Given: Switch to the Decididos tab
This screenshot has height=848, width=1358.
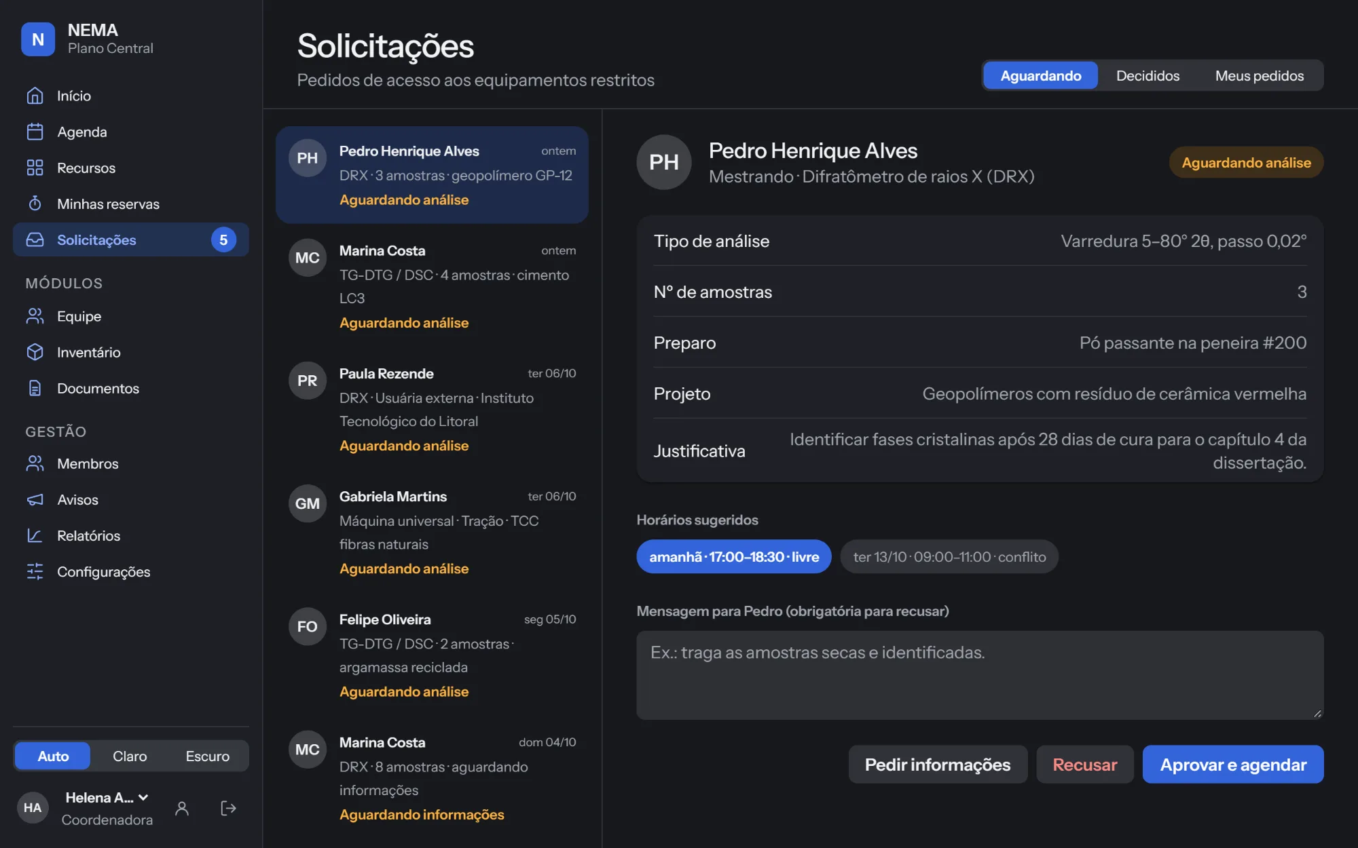Looking at the screenshot, I should [x=1148, y=75].
